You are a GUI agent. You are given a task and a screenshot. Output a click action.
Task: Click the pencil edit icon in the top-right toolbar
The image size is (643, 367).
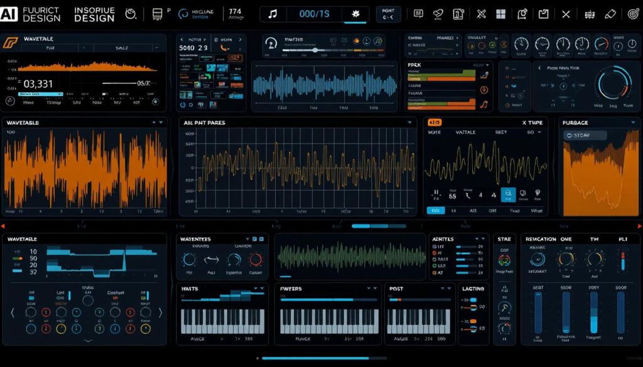(x=610, y=14)
